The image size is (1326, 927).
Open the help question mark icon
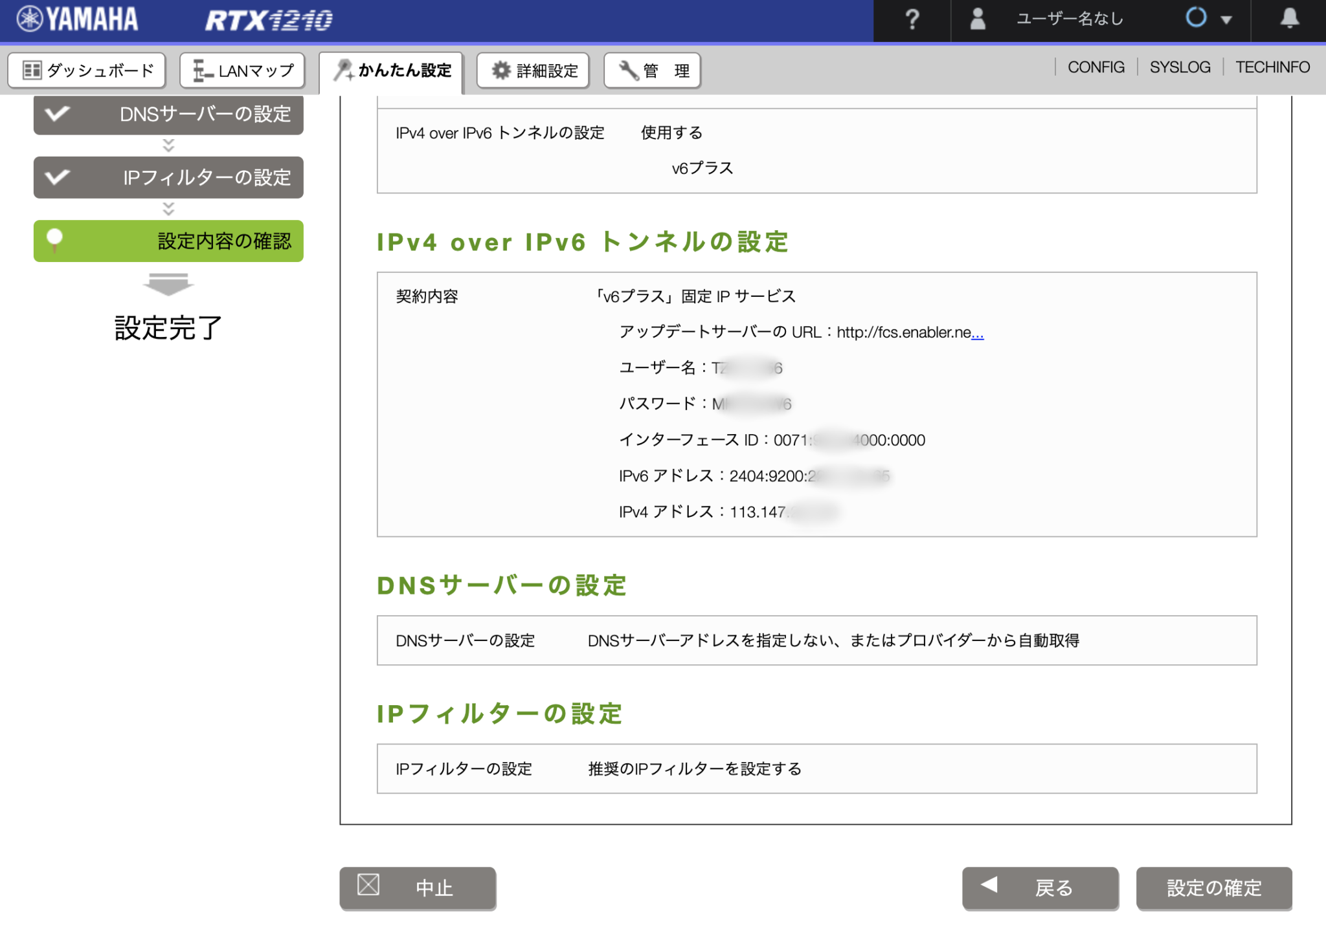point(912,19)
